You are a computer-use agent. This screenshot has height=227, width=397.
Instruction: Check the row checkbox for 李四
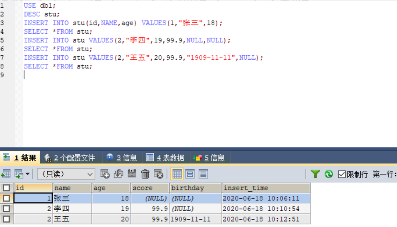[x=6, y=208]
